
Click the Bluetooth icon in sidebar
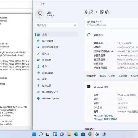[x=38, y=41]
